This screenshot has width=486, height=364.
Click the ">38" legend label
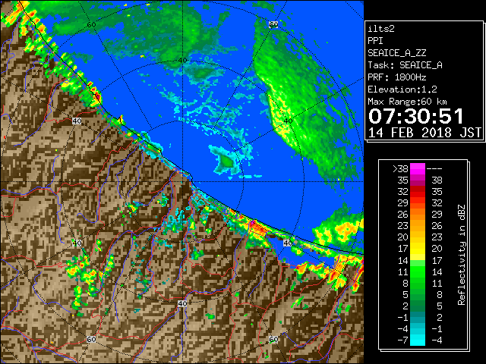click(x=400, y=169)
